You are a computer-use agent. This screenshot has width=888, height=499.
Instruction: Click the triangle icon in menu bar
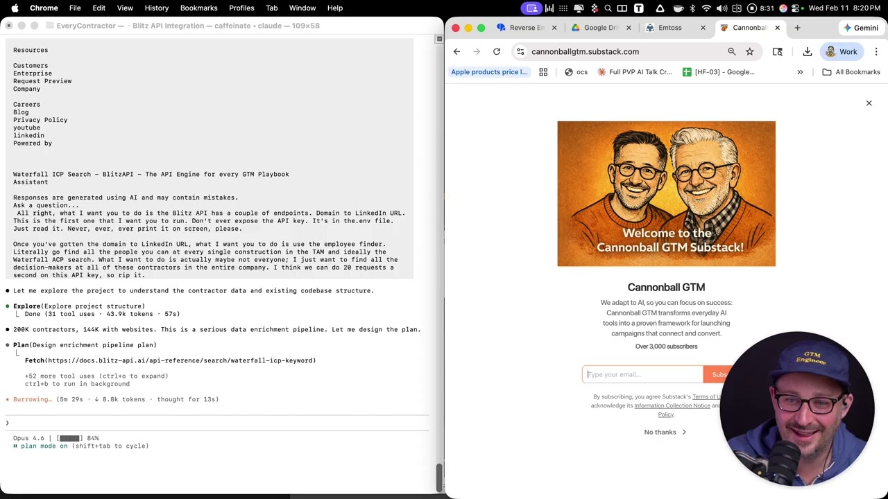click(660, 8)
